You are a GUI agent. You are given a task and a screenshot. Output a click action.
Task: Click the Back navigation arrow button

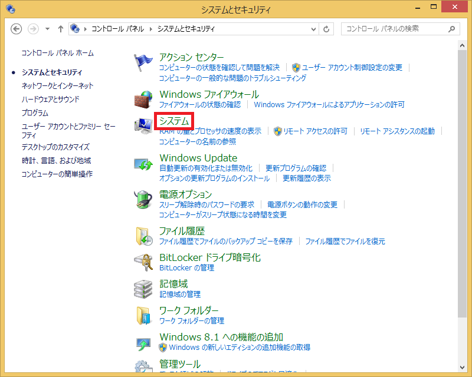[x=17, y=29]
